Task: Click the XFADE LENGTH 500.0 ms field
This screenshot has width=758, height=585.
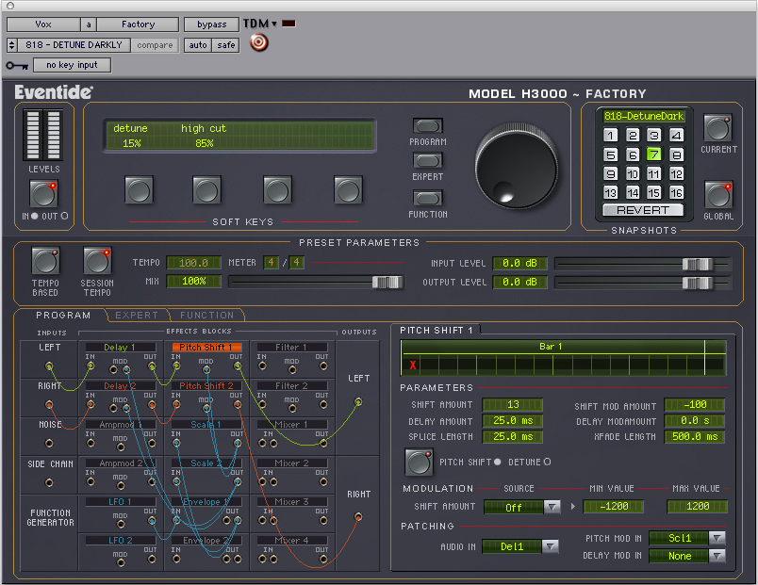Action: (x=695, y=437)
